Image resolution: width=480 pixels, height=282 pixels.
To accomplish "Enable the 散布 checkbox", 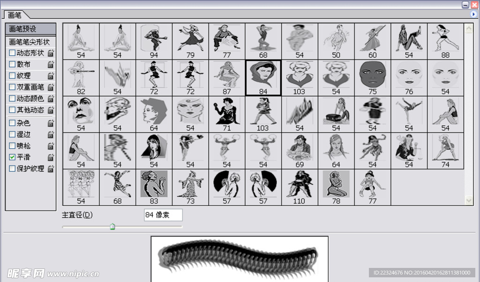I will [12, 64].
